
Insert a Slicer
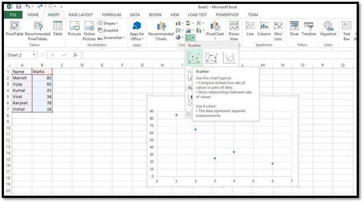(294, 29)
